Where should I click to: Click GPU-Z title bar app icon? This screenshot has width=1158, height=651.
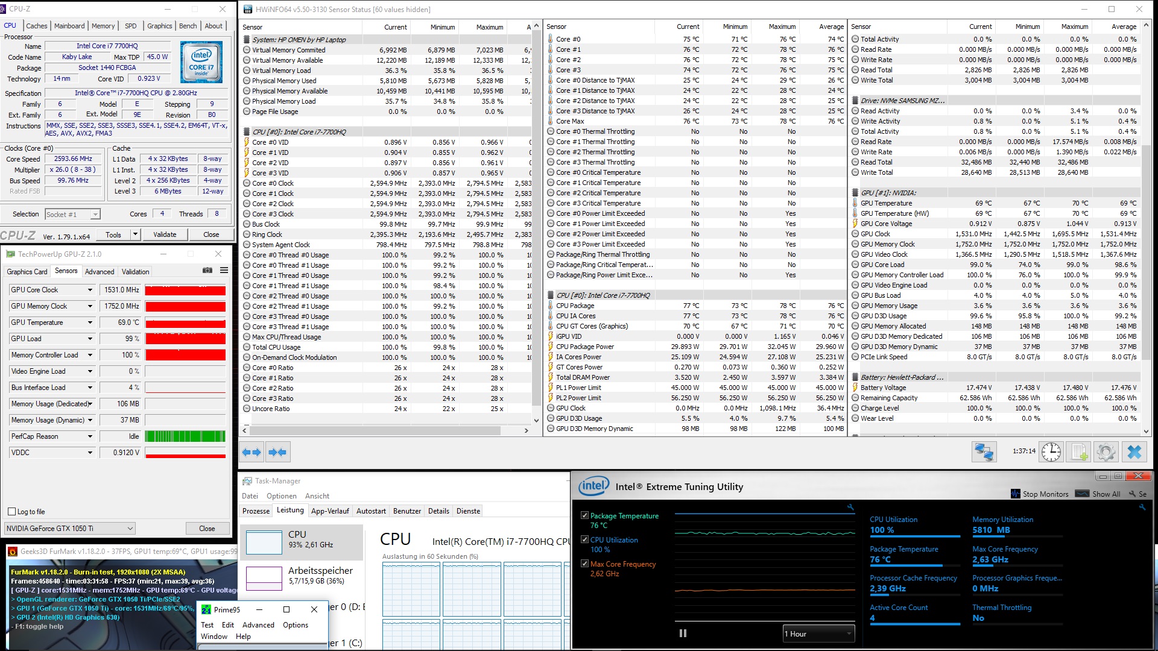(10, 254)
